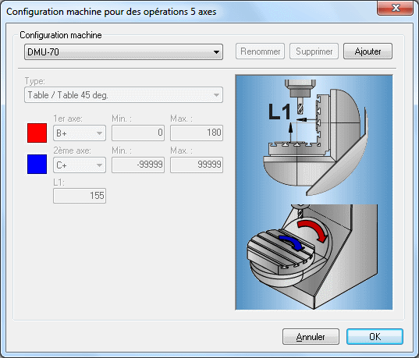Image resolution: width=419 pixels, height=358 pixels.
Task: Select the blue second-axis color swatch
Action: [x=37, y=164]
